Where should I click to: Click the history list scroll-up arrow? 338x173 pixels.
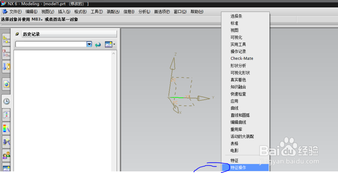114,53
